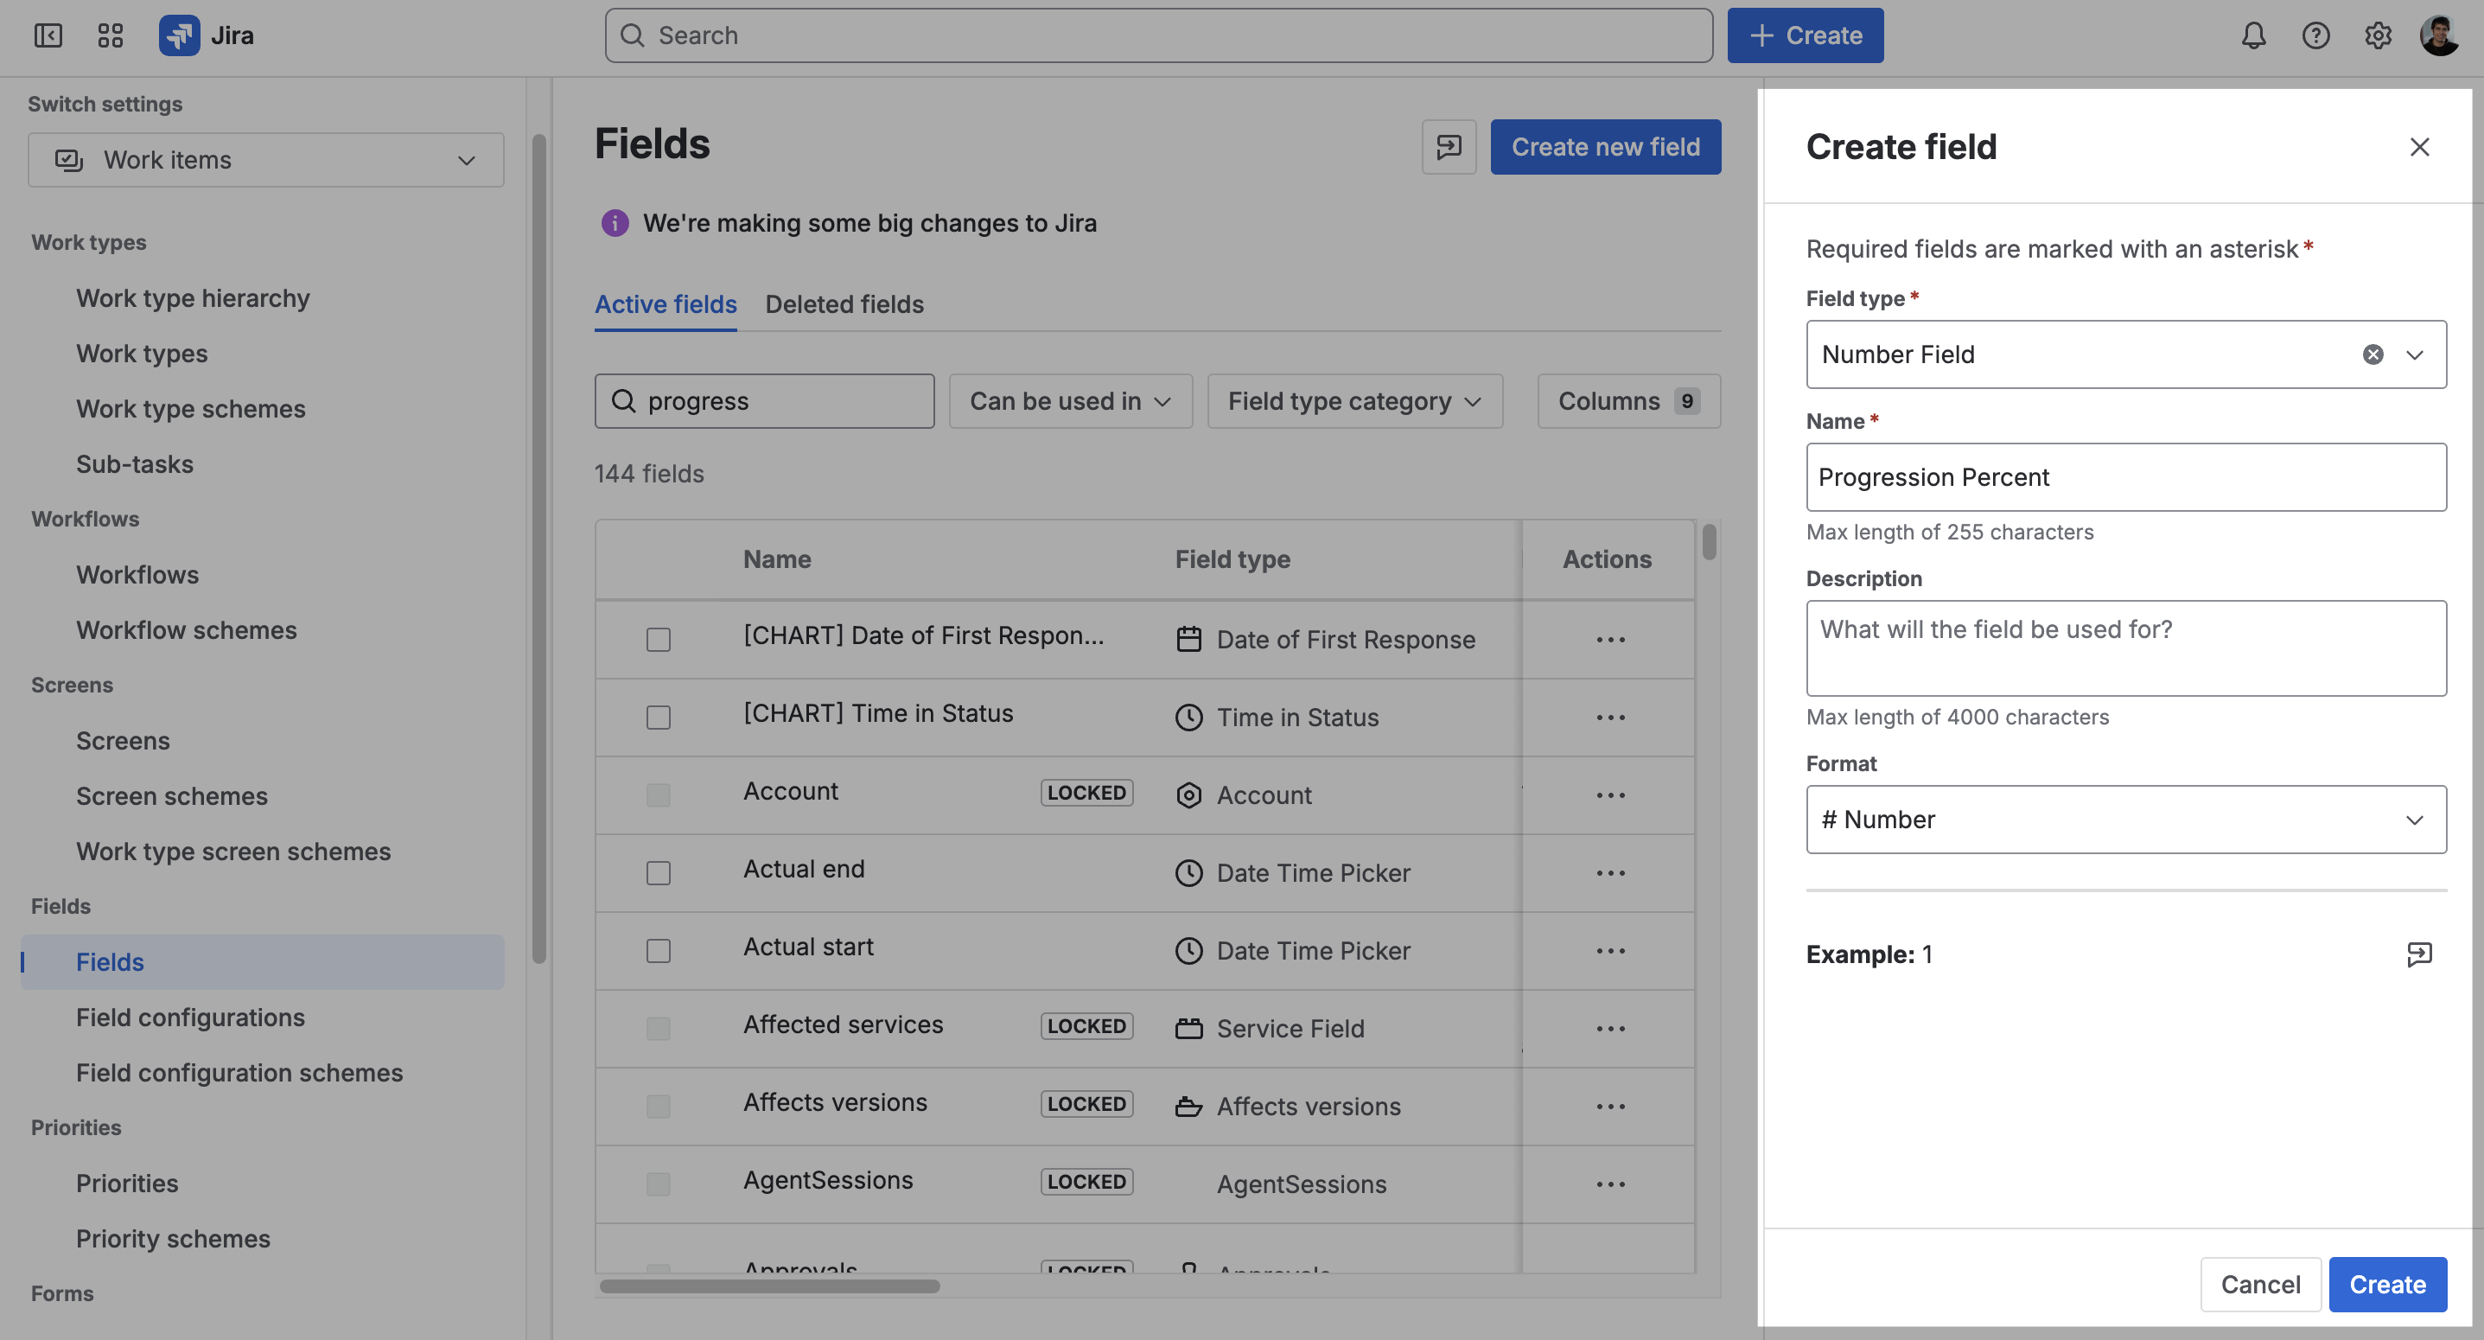Image resolution: width=2484 pixels, height=1340 pixels.
Task: Open actions menu for Affected services row
Action: point(1609,1029)
